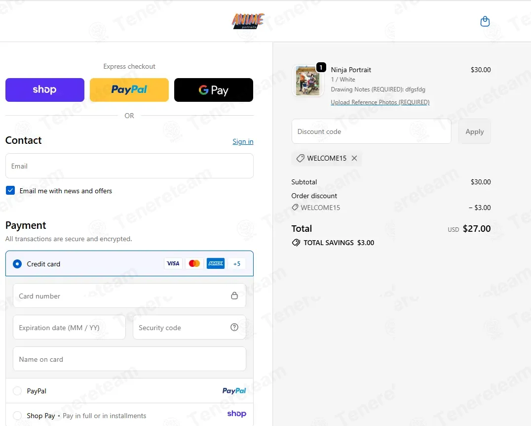Click the quantity badge on product image
The height and width of the screenshot is (426, 531).
click(x=321, y=67)
